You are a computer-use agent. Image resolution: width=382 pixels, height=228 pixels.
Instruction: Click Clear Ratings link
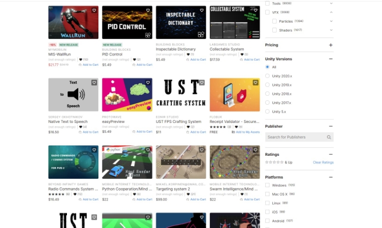pyautogui.click(x=323, y=162)
